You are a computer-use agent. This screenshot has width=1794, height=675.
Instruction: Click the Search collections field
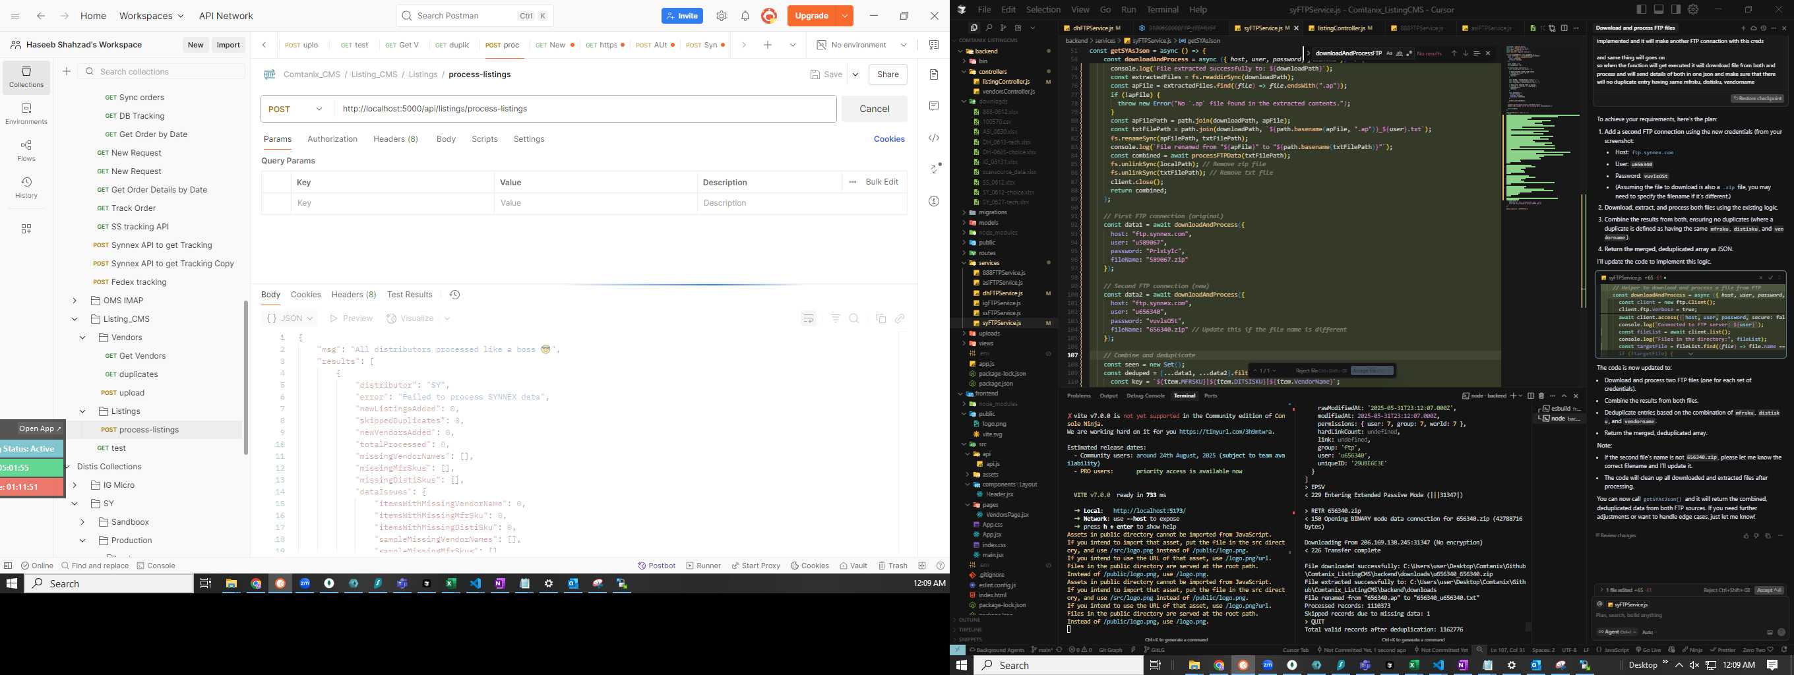point(162,71)
